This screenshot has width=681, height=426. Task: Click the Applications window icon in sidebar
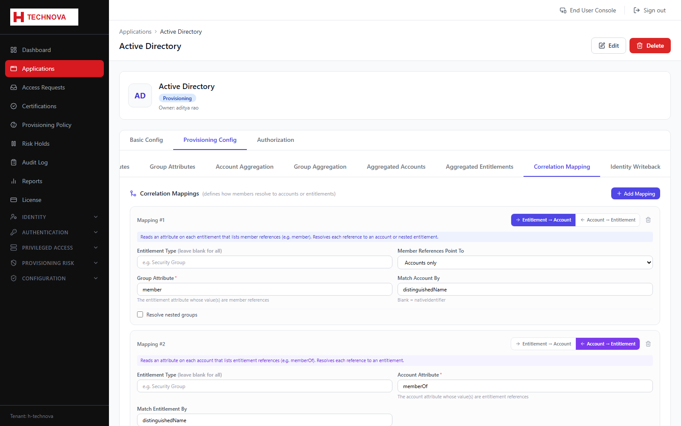click(14, 69)
